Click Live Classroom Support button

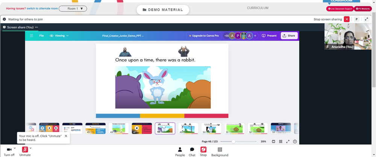340,9
